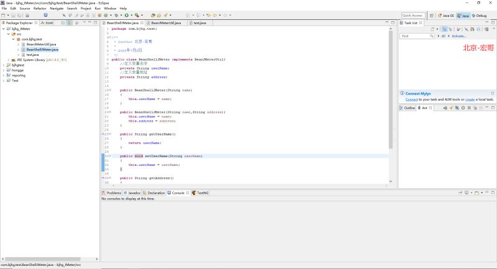
Task: Click the Open Perspective icon
Action: pos(431,15)
